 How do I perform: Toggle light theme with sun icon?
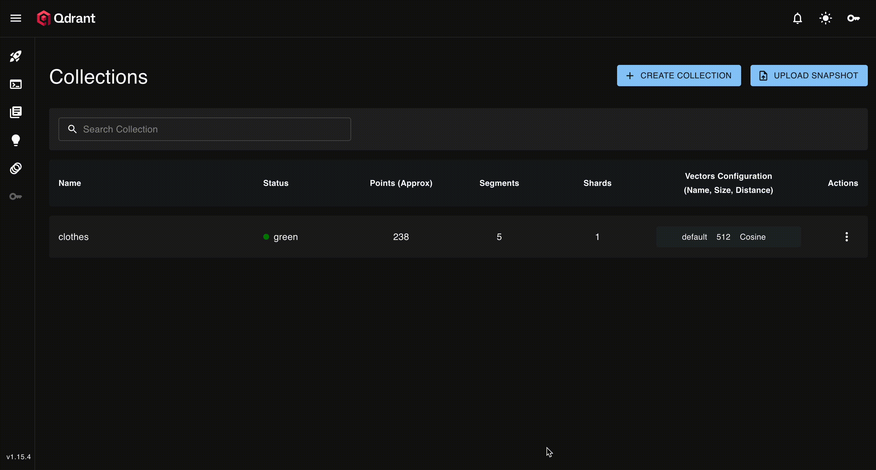pos(825,18)
